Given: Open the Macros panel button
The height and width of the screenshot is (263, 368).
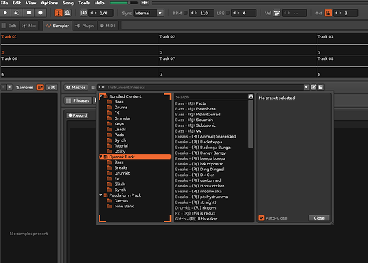Looking at the screenshot, I should coord(76,88).
